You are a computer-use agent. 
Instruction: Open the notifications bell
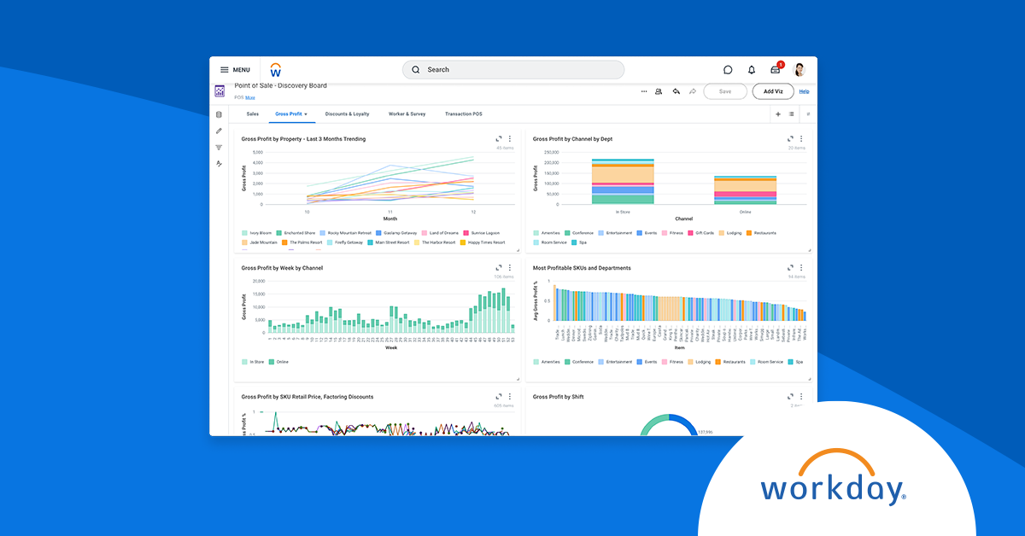(x=752, y=69)
